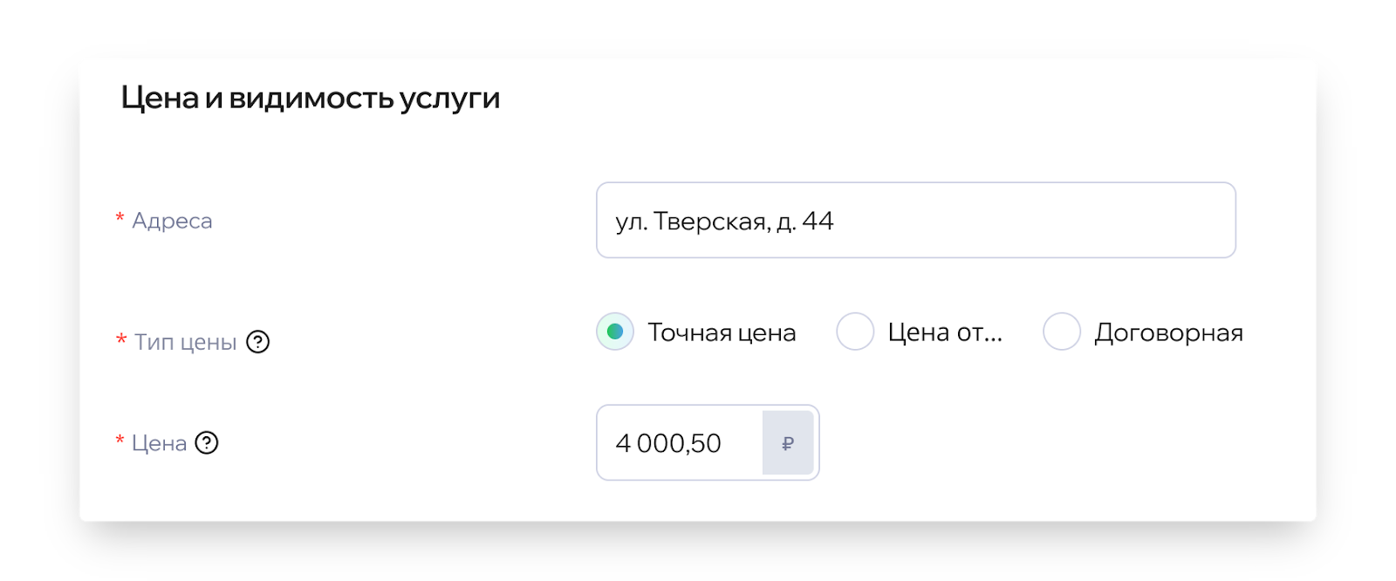Image resolution: width=1396 pixels, height=581 pixels.
Task: Click the red asterisk before Цена label
Action: tap(120, 441)
